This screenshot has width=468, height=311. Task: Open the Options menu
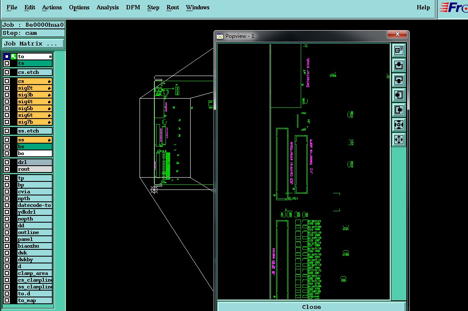(79, 8)
